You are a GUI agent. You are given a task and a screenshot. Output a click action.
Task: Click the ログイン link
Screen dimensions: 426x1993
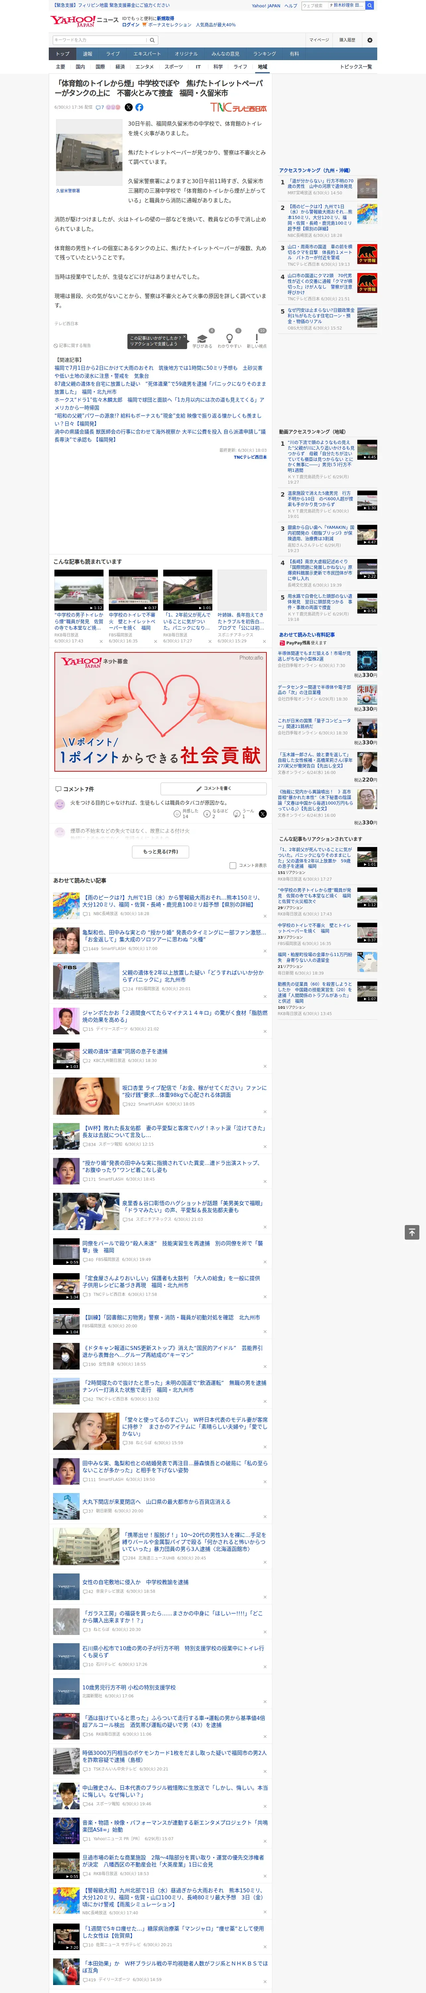[x=131, y=25]
